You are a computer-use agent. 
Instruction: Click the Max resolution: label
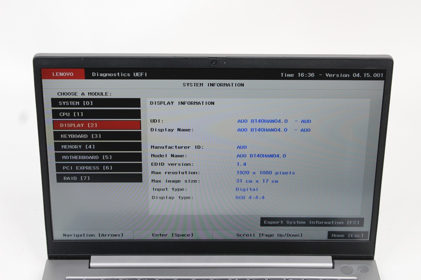coord(176,173)
